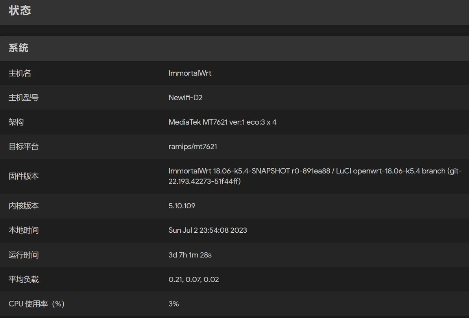The height and width of the screenshot is (318, 469).
Task: Click the ImmortalWrt hostname value
Action: [x=190, y=73]
